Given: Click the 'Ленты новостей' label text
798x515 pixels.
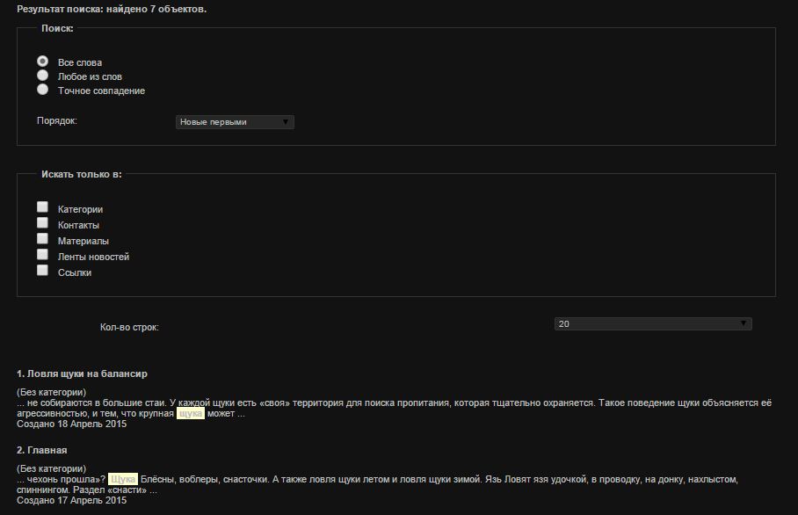Looking at the screenshot, I should 93,257.
